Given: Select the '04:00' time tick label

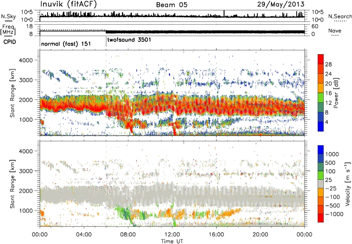Looking at the screenshot, I should (x=84, y=235).
